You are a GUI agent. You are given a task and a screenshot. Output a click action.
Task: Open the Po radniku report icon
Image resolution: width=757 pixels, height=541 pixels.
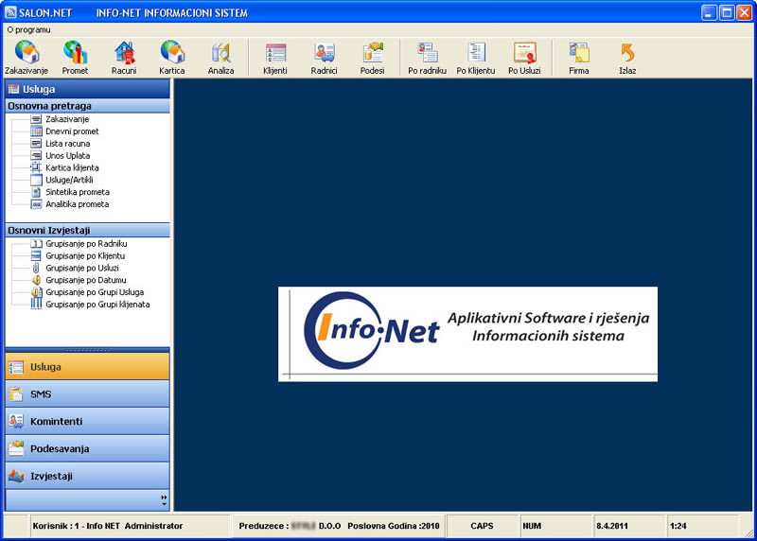[428, 58]
